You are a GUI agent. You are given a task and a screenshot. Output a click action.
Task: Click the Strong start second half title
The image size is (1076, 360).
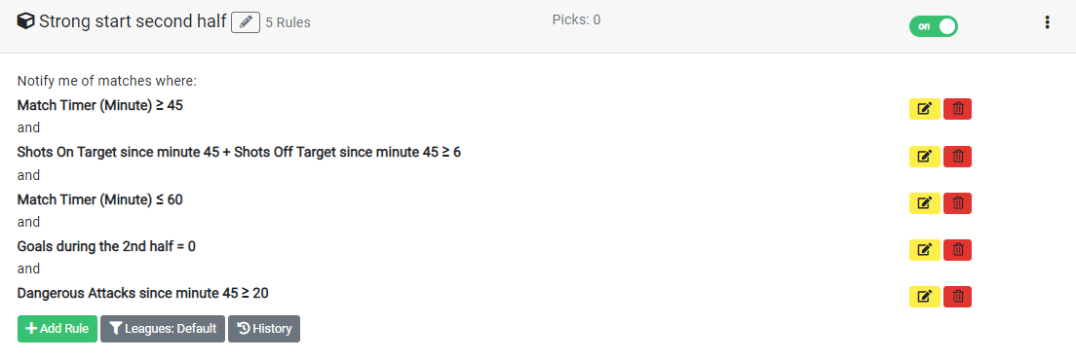point(133,22)
